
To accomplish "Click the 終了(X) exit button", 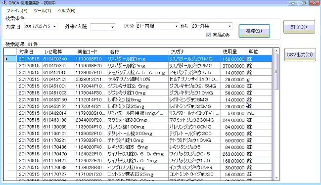I will coord(299,27).
